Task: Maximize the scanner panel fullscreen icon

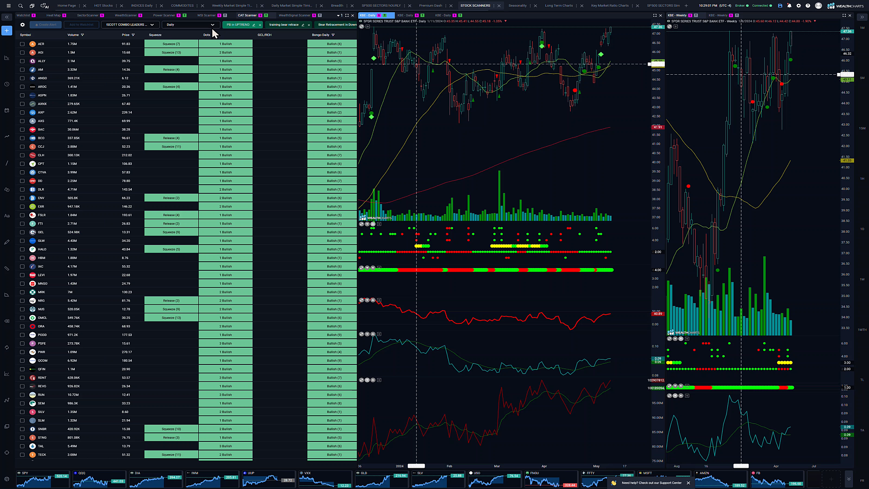Action: point(347,15)
